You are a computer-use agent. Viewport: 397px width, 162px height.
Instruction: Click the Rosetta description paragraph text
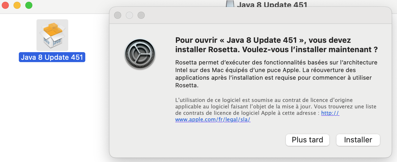pos(276,74)
